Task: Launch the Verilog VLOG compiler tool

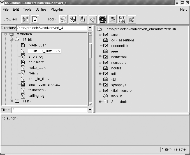Action: coord(73,19)
